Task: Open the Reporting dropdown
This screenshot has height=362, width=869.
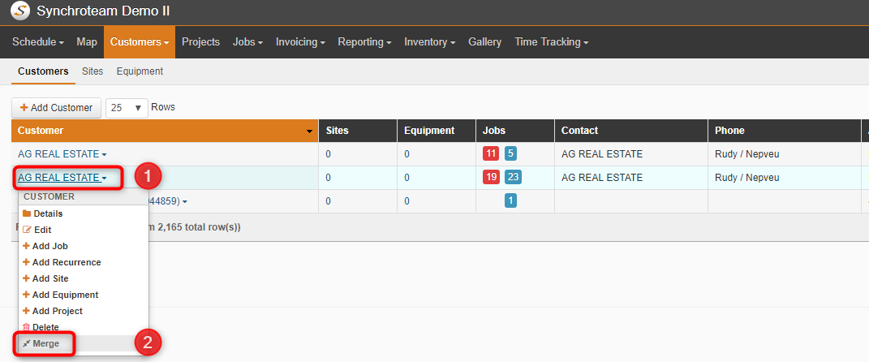Action: point(364,41)
